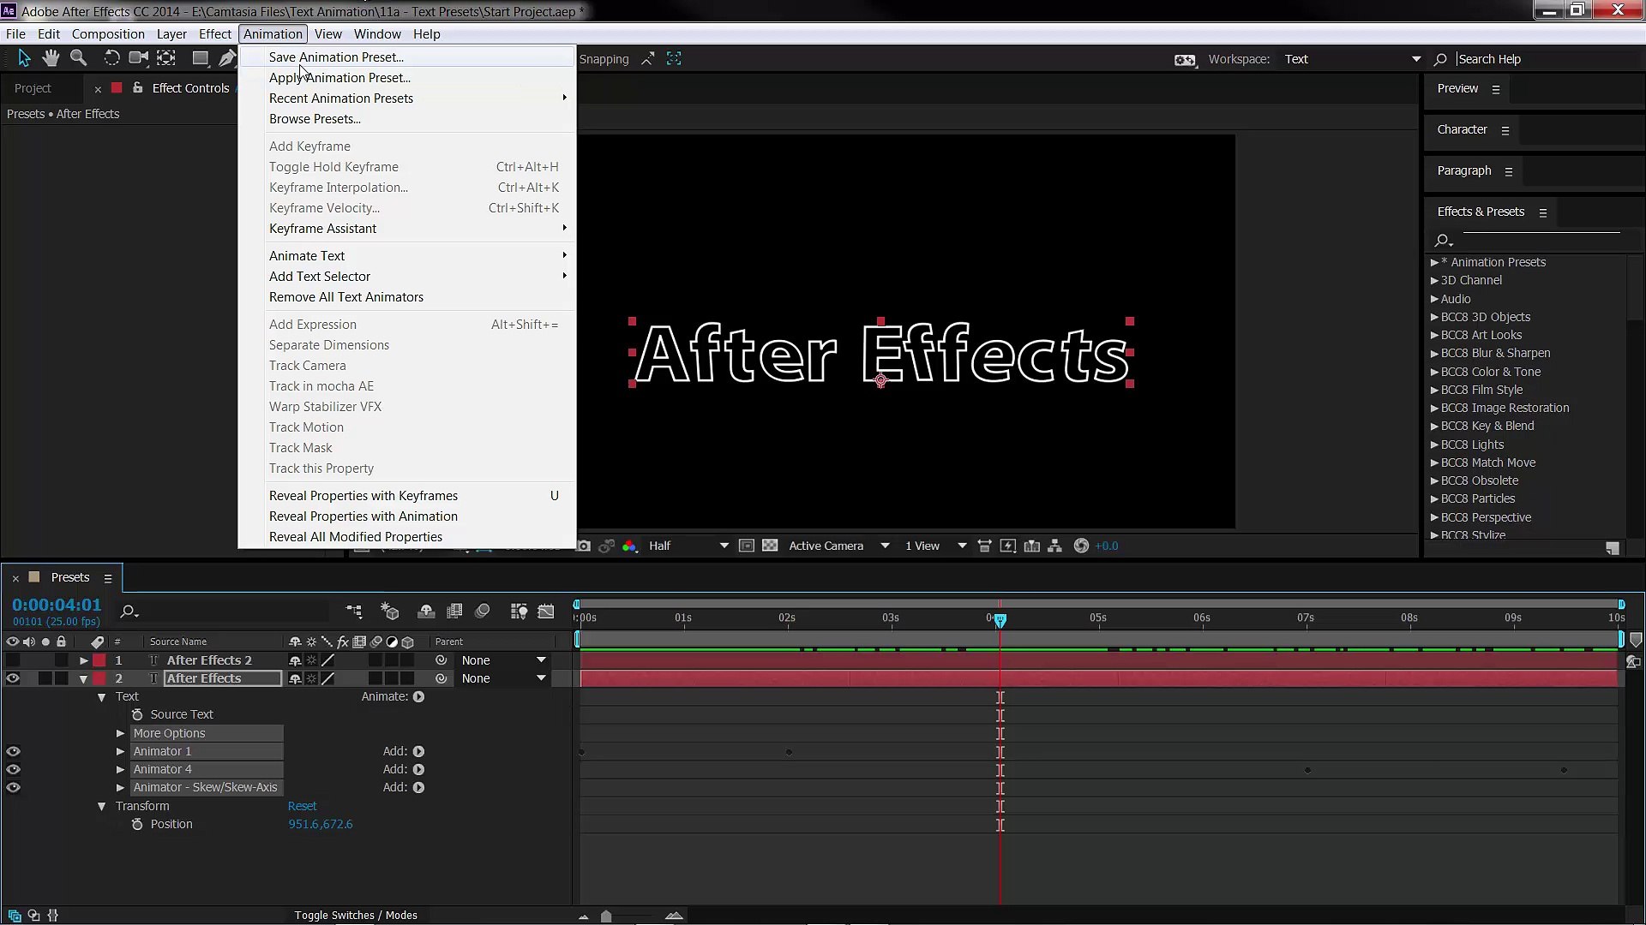Select the Zoom tool in toolbar
This screenshot has height=925, width=1646.
[79, 58]
